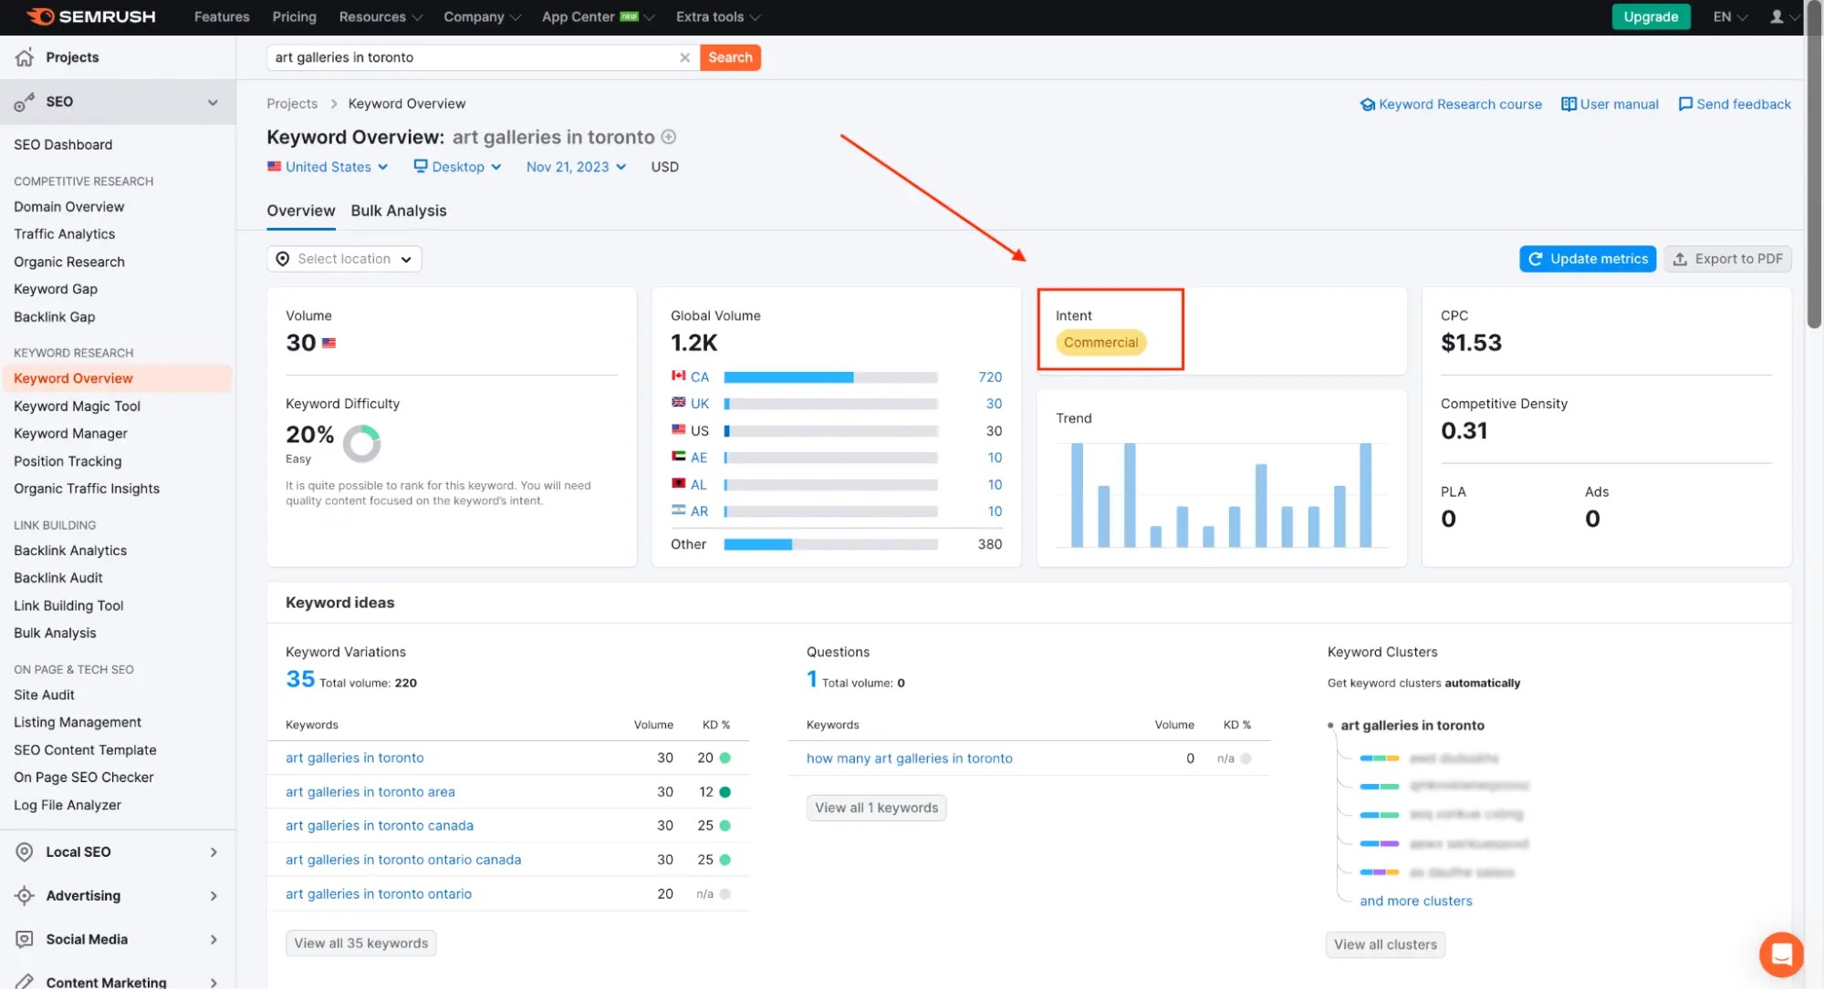Open the United States country dropdown
Screen dimensions: 1824x990
pos(328,167)
